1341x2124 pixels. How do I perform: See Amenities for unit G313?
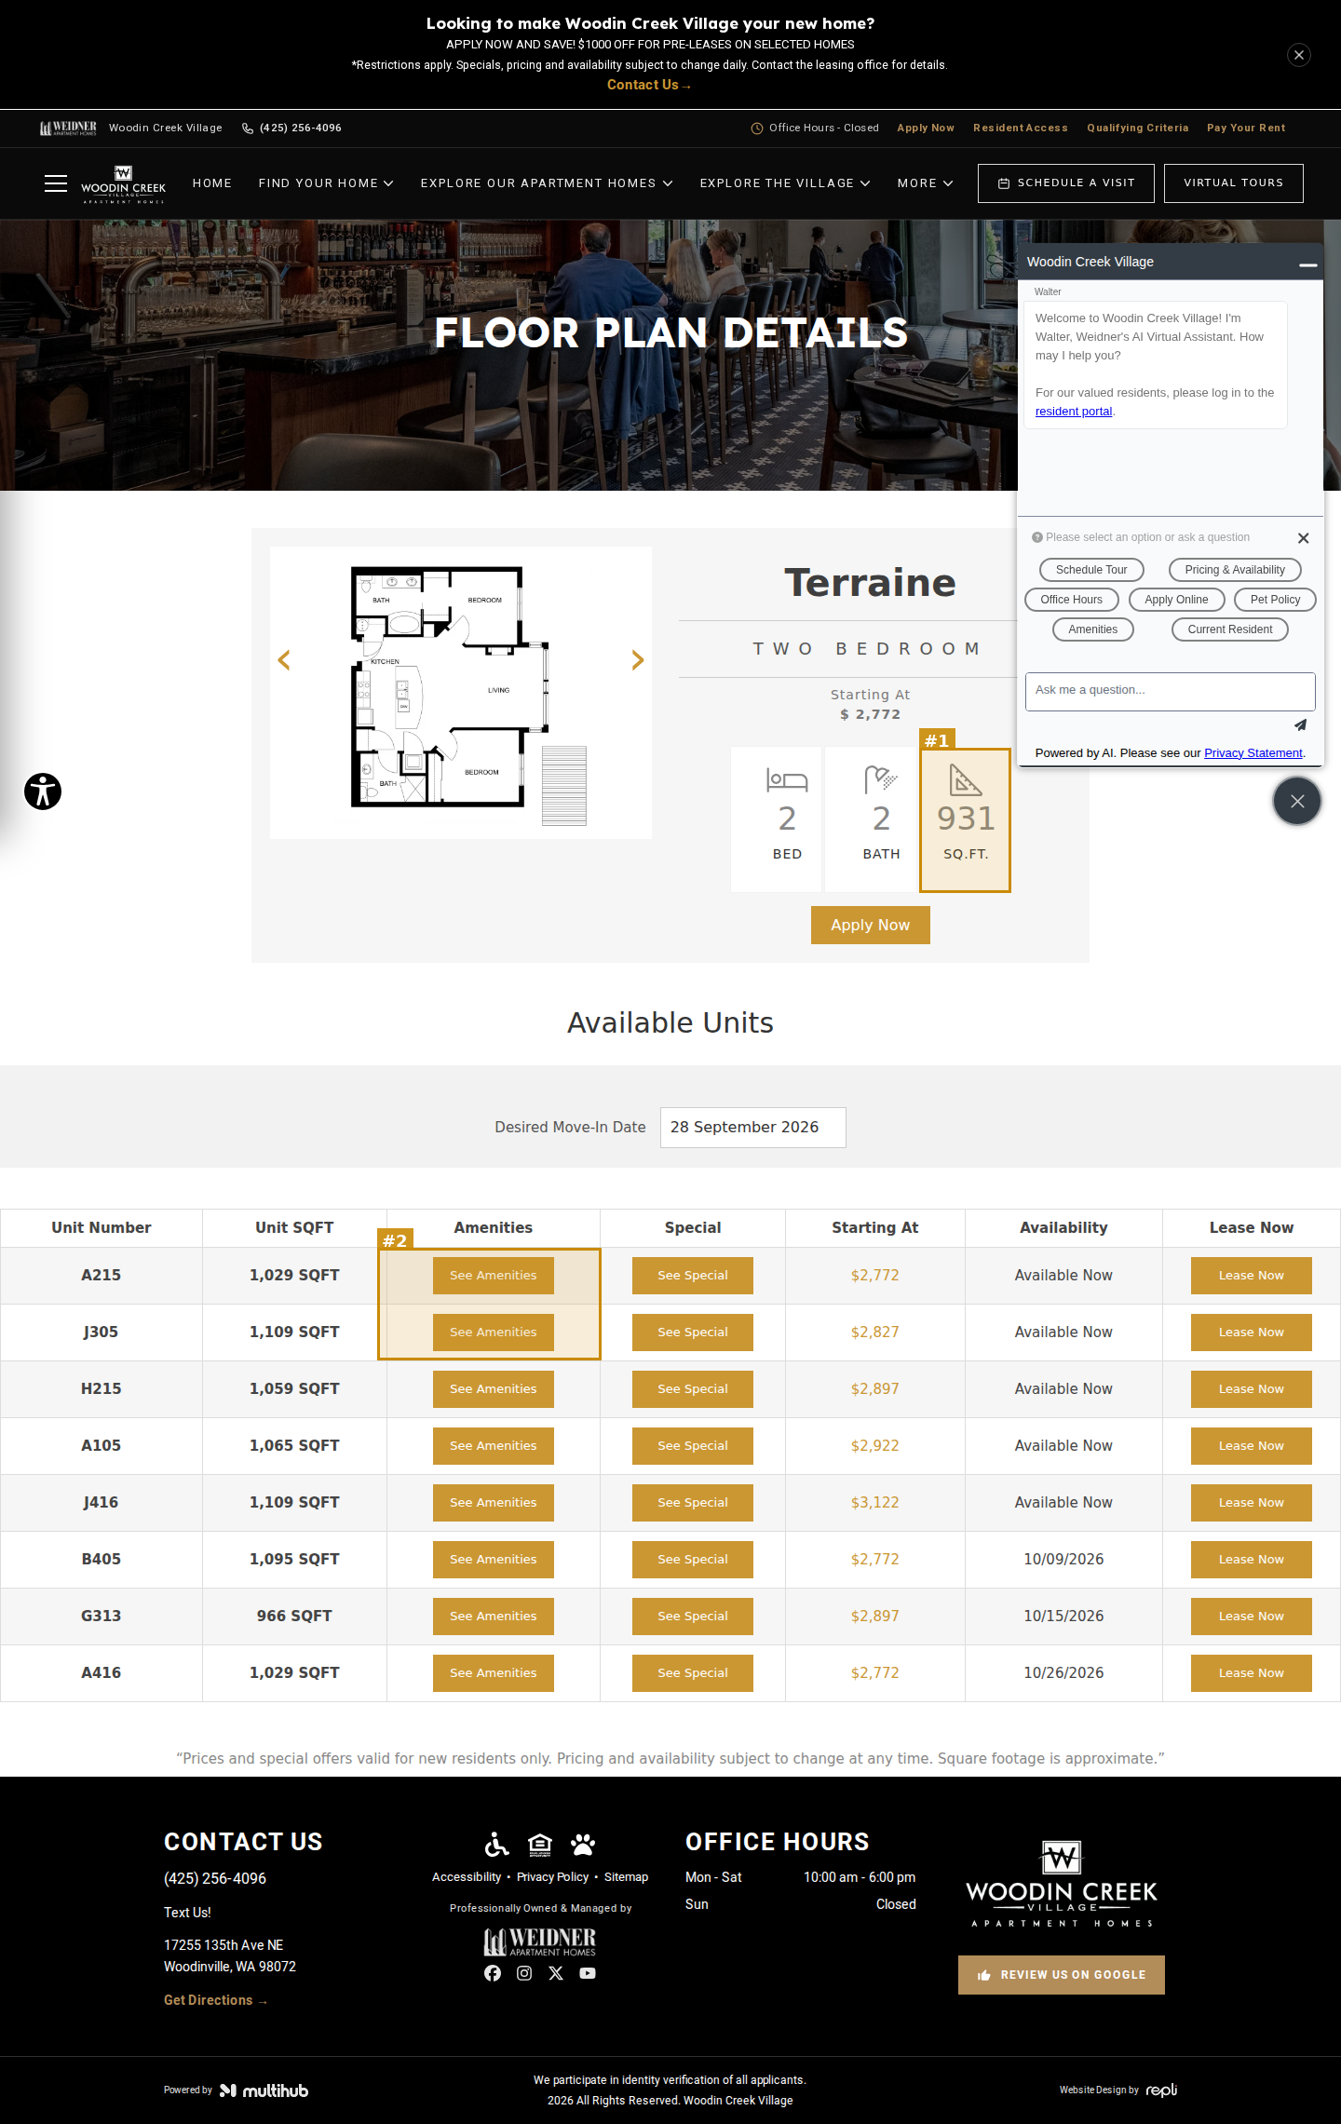click(x=494, y=1617)
